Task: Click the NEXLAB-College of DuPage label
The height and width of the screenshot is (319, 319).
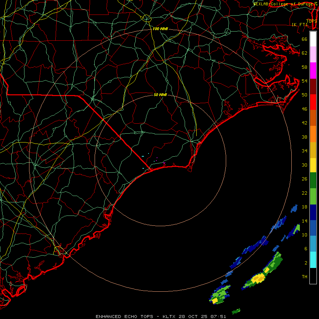Action: (284, 4)
